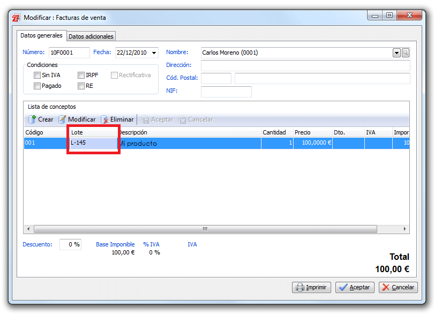The height and width of the screenshot is (315, 434).
Task: Expand the RE condition checkbox options area
Action: coord(81,85)
